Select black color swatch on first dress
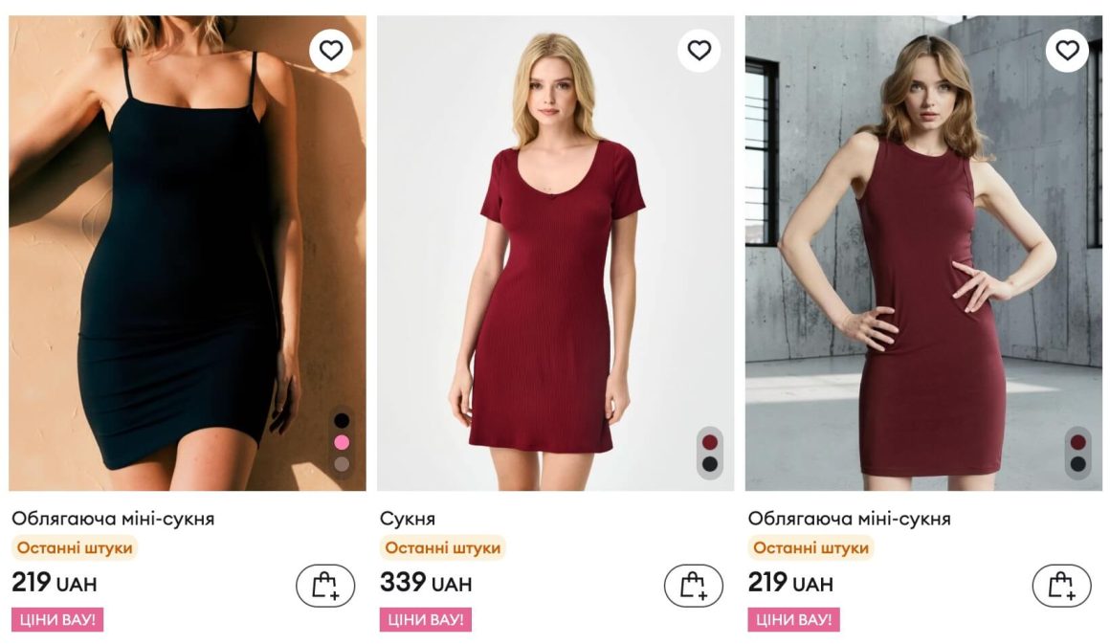Screen dimensions: 1110x644 [342, 420]
